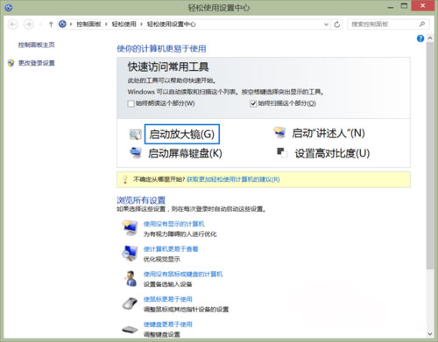Click the Set up High Contrast icon
The width and height of the screenshot is (438, 342).
pyautogui.click(x=282, y=153)
